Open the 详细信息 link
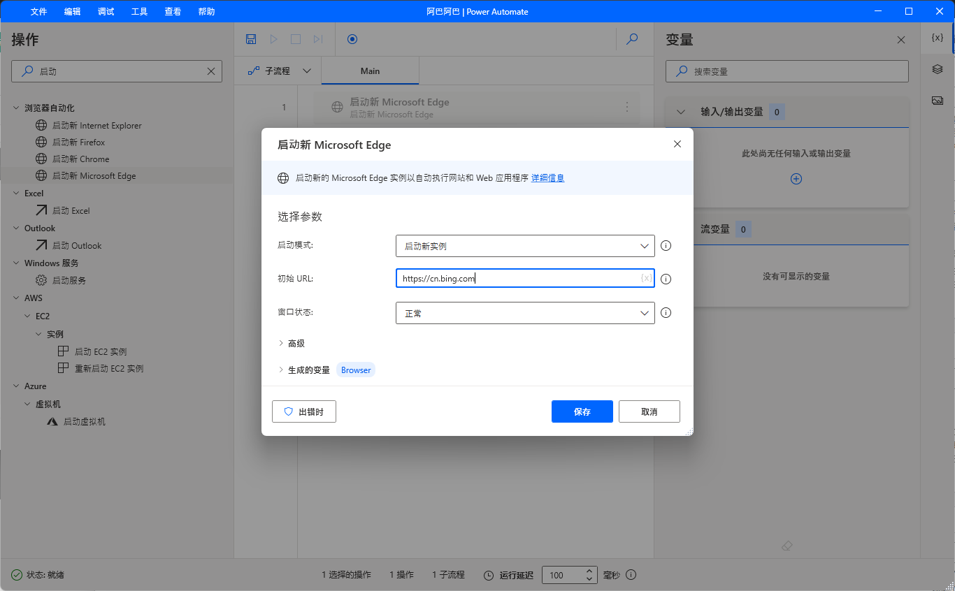 point(547,178)
